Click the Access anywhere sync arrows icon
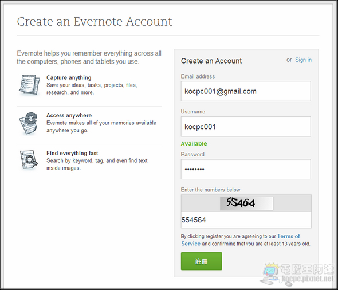The width and height of the screenshot is (338, 290). point(29,123)
